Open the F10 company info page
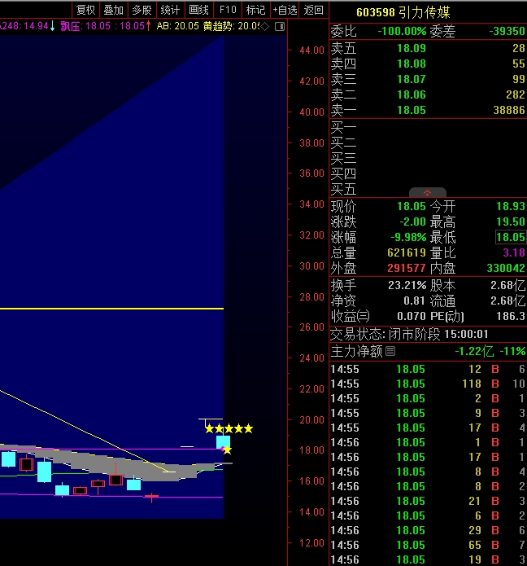This screenshot has width=527, height=566. pos(228,10)
